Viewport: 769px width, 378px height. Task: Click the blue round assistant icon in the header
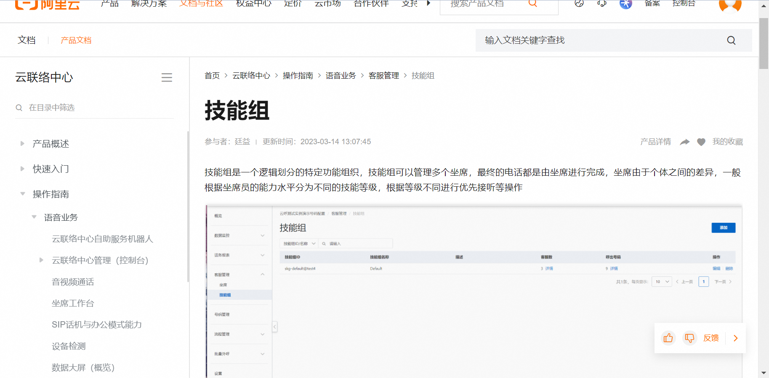tap(626, 3)
